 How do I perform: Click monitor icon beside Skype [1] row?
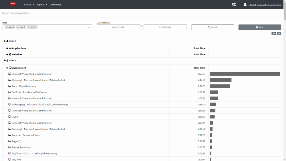pyautogui.click(x=9, y=141)
